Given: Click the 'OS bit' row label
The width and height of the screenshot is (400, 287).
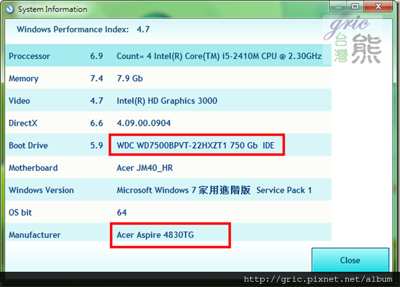Looking at the screenshot, I should click(20, 213).
